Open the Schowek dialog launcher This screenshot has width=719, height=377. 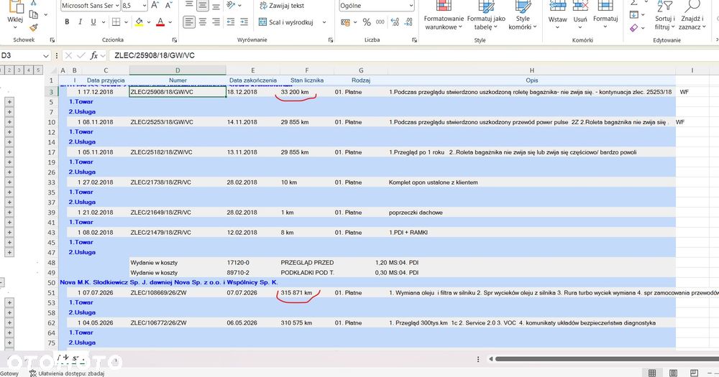52,40
